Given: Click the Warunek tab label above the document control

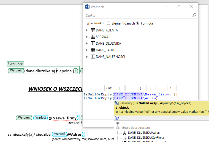Looking at the screenshot, I should click(16, 64).
